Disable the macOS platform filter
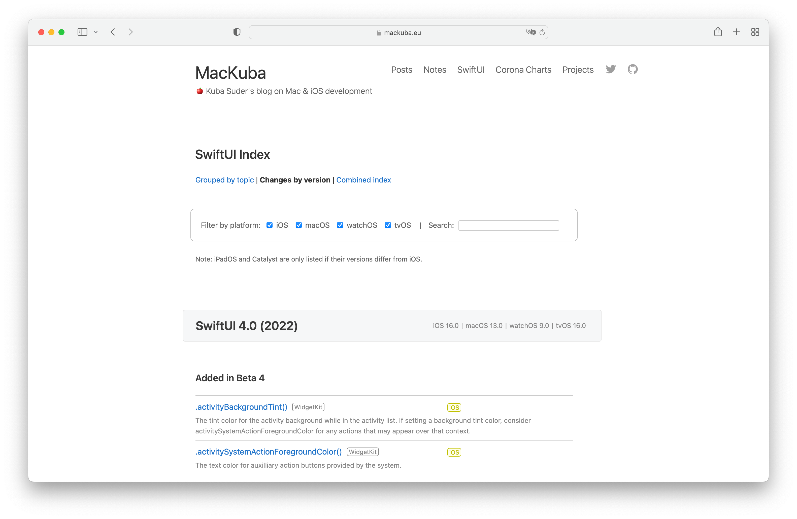This screenshot has width=797, height=519. click(299, 225)
